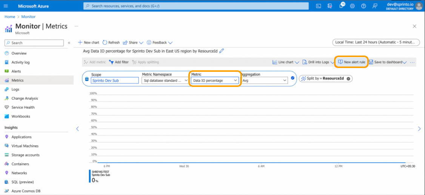425x195 pixels.
Task: Click the Containers sidebar icon
Action: [x=7, y=164]
